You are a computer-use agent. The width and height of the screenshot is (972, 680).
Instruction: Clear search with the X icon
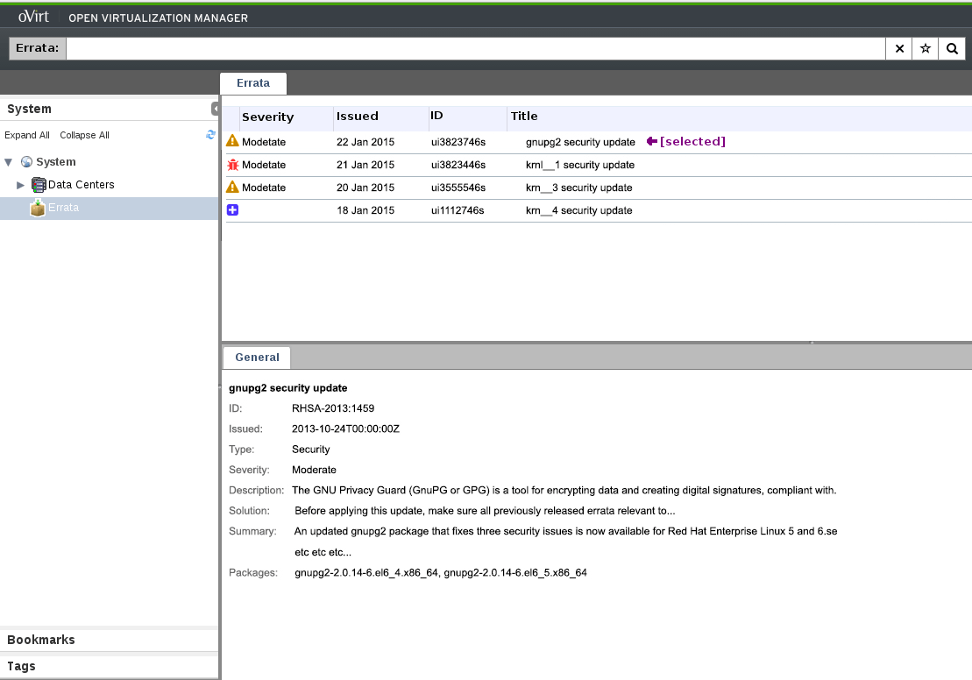pyautogui.click(x=899, y=49)
